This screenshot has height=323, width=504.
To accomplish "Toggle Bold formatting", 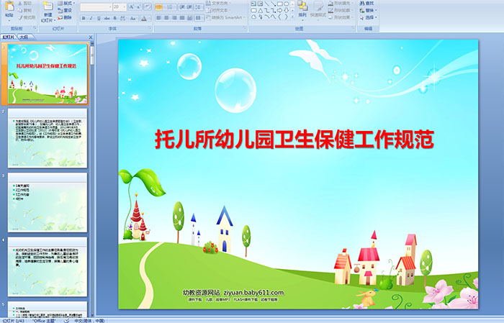I will [84, 18].
